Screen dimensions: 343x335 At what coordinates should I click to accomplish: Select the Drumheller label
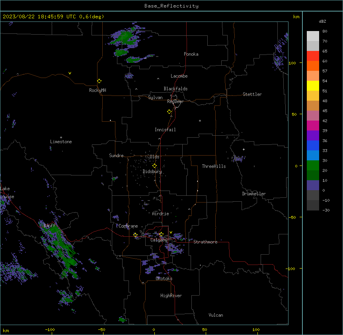coord(254,194)
